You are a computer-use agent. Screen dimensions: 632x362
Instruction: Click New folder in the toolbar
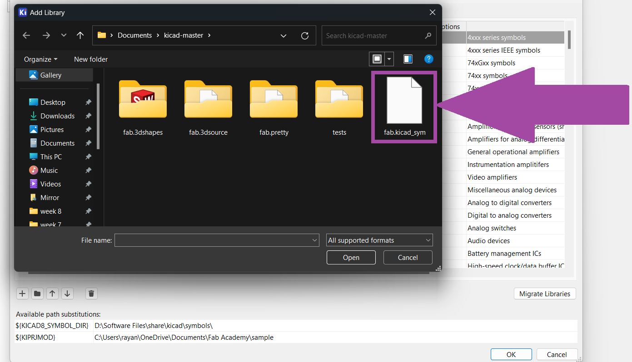91,59
